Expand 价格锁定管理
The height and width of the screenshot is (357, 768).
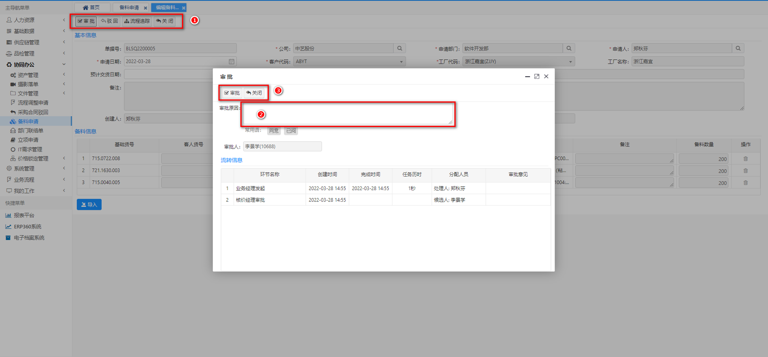coord(36,159)
